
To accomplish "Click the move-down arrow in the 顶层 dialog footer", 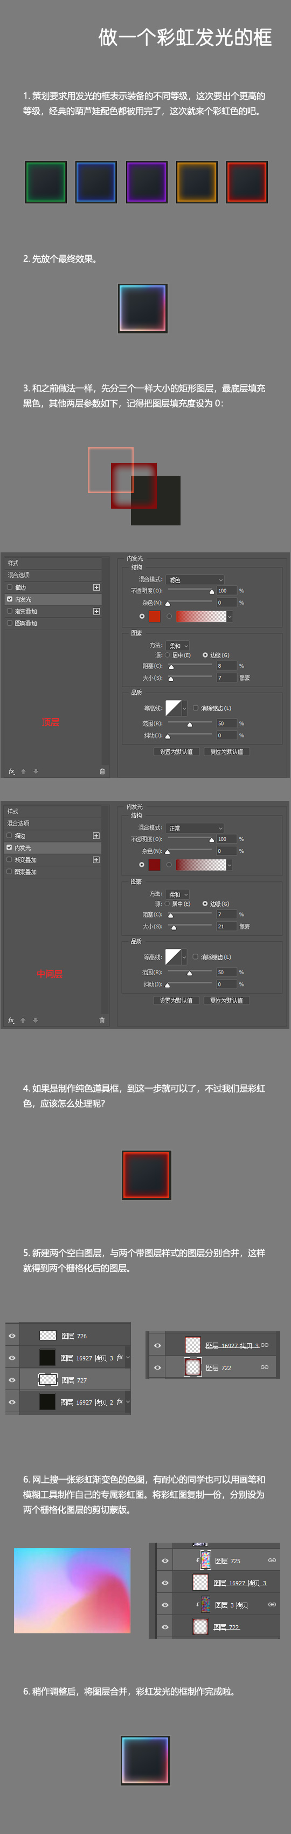I will [x=36, y=771].
